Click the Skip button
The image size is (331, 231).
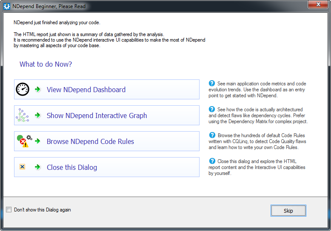288,211
